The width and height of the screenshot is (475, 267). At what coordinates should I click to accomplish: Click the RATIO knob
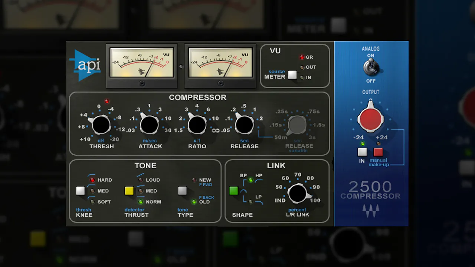coord(196,125)
